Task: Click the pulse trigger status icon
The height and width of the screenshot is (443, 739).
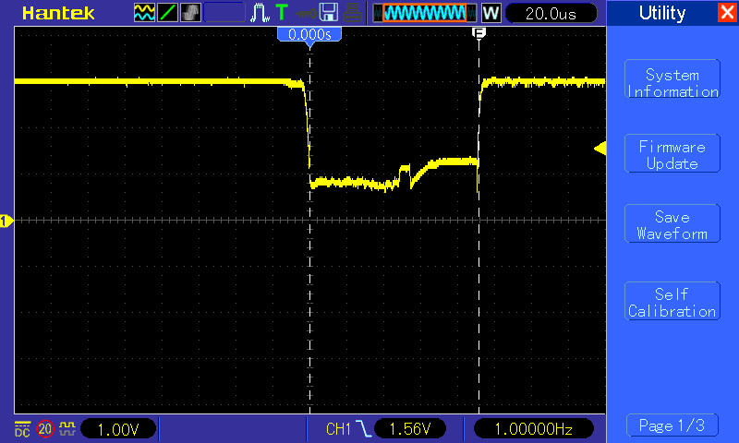Action: point(260,13)
